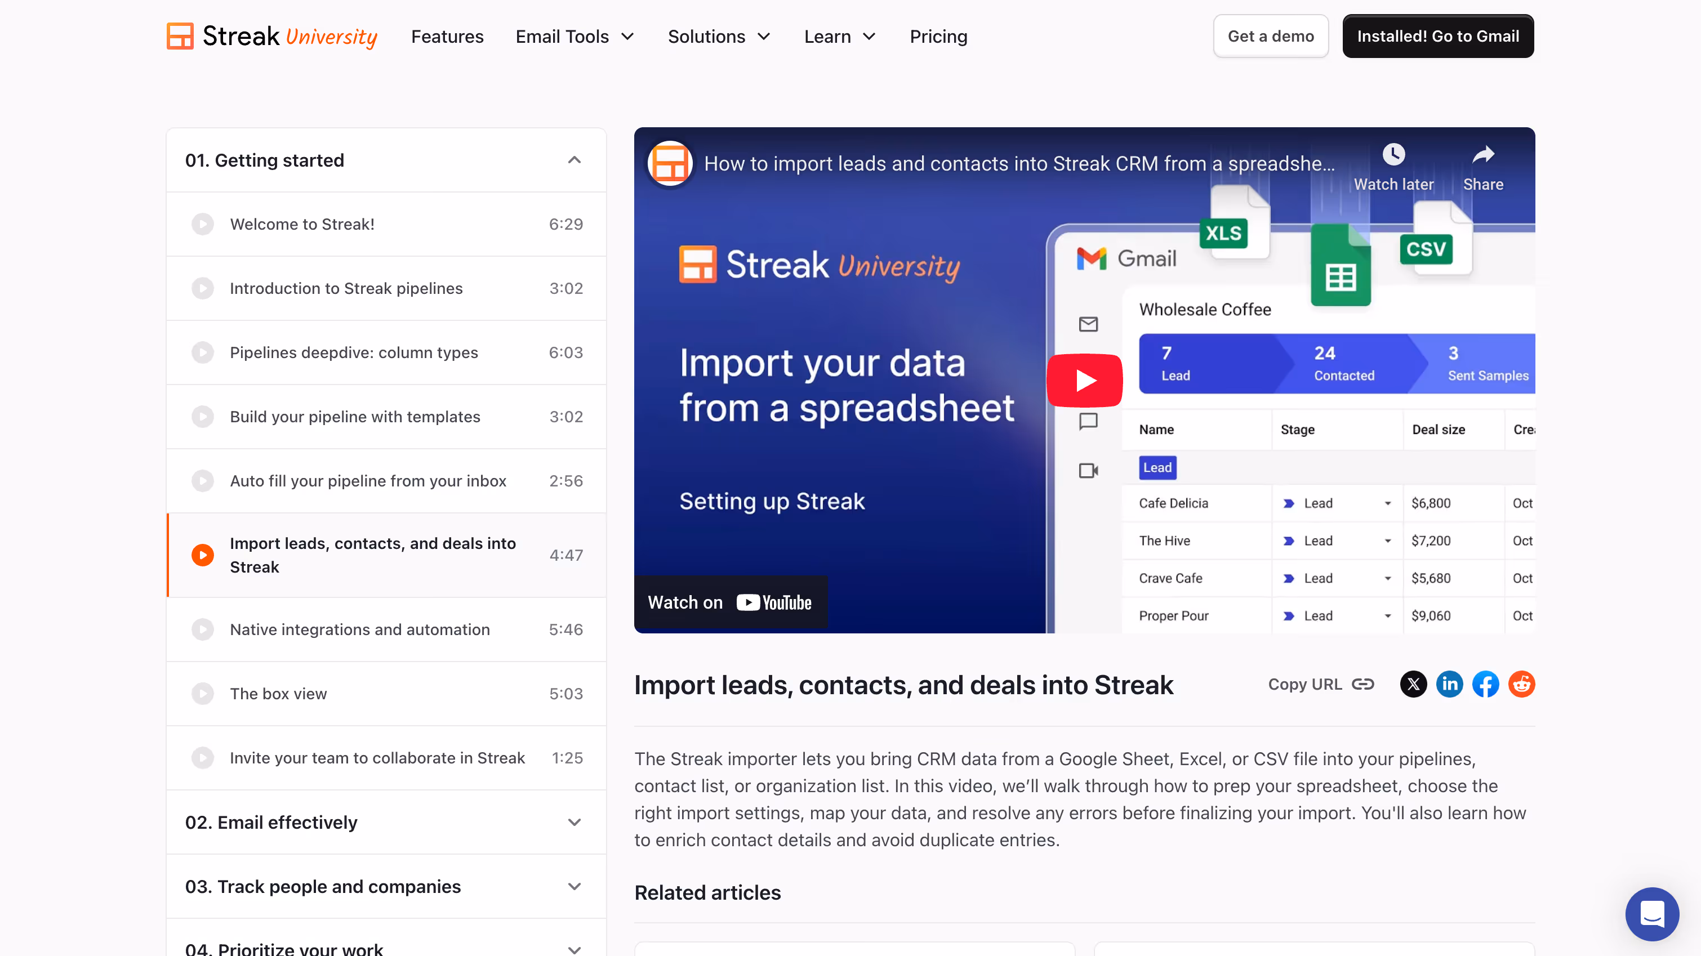Expand the 04. Prioritize your work section

(x=386, y=948)
